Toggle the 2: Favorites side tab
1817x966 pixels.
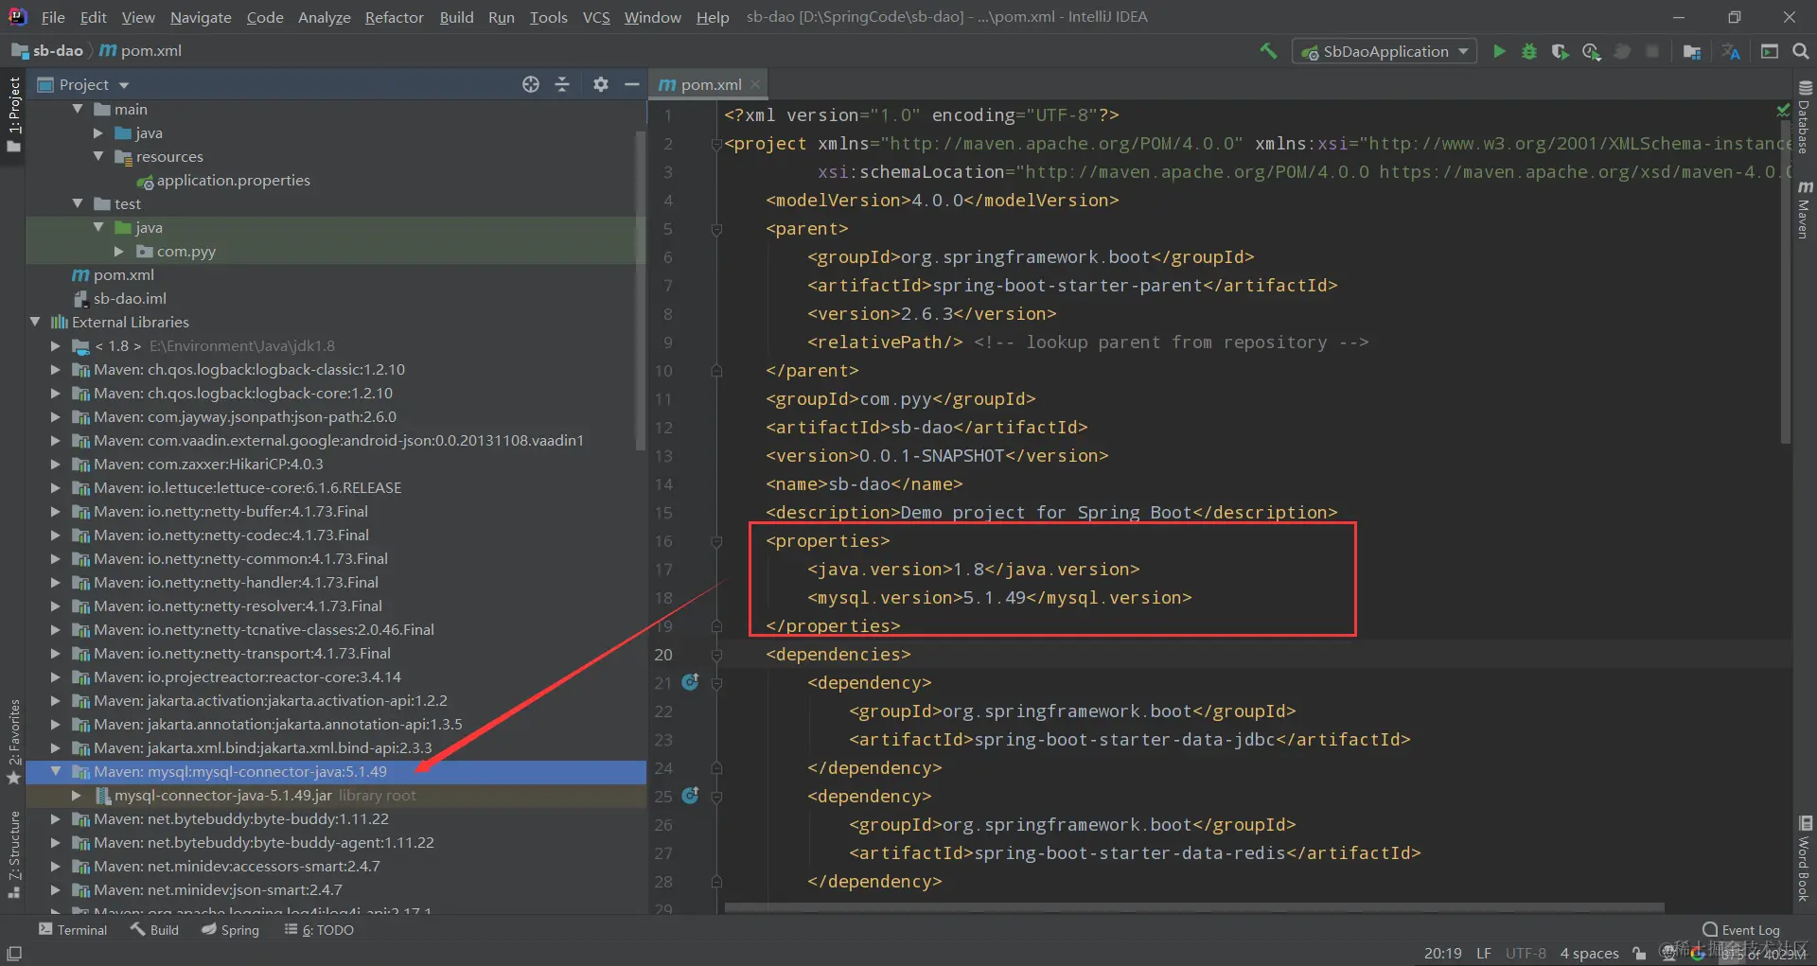[x=13, y=742]
